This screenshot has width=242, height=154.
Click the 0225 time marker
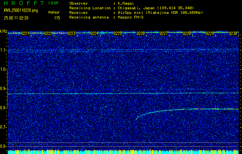click(x=117, y=33)
